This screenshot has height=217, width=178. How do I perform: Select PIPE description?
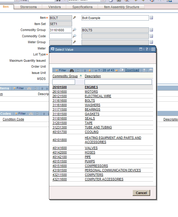(88, 157)
